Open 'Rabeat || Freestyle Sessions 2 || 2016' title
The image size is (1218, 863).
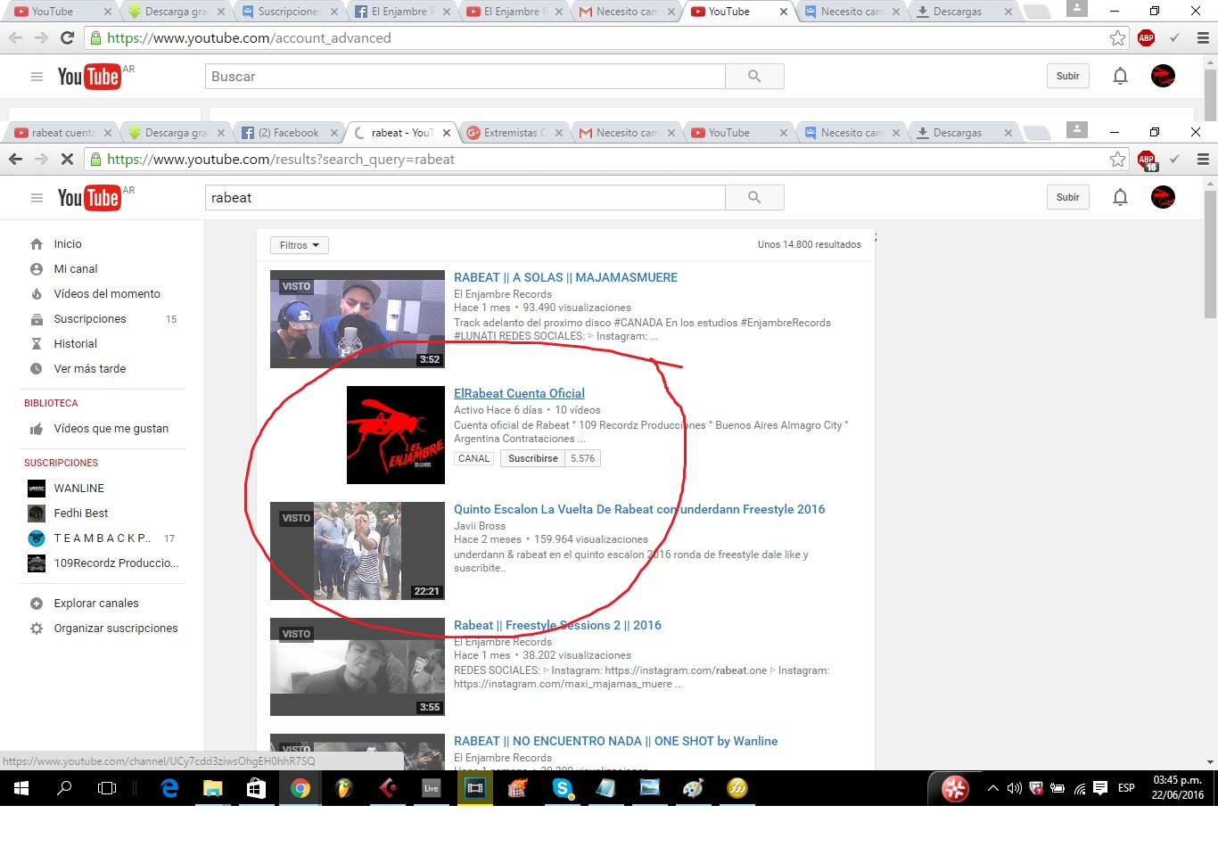(x=557, y=625)
